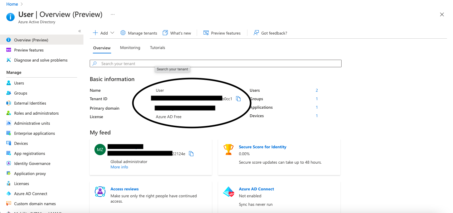Click the Secure Score trophy icon
The height and width of the screenshot is (213, 453).
[229, 150]
